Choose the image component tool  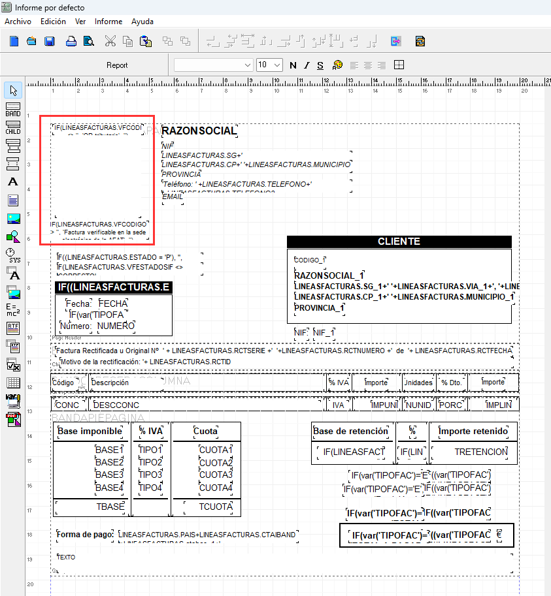pos(13,219)
